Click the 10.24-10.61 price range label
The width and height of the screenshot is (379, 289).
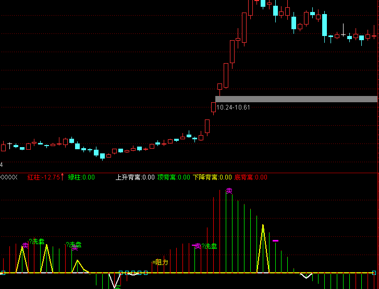click(233, 107)
